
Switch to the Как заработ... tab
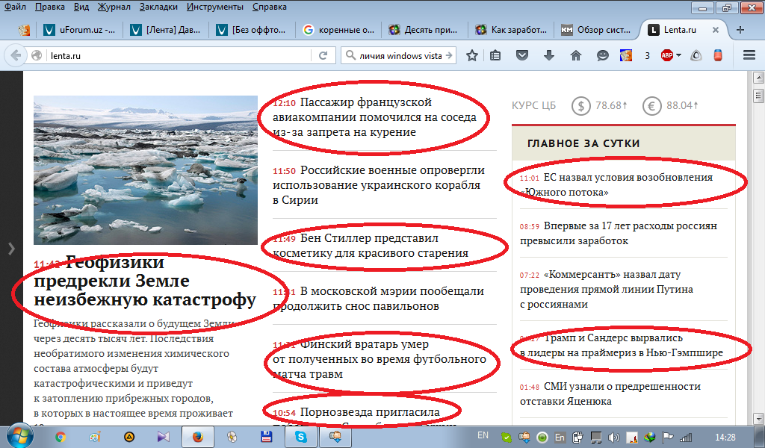tap(511, 30)
